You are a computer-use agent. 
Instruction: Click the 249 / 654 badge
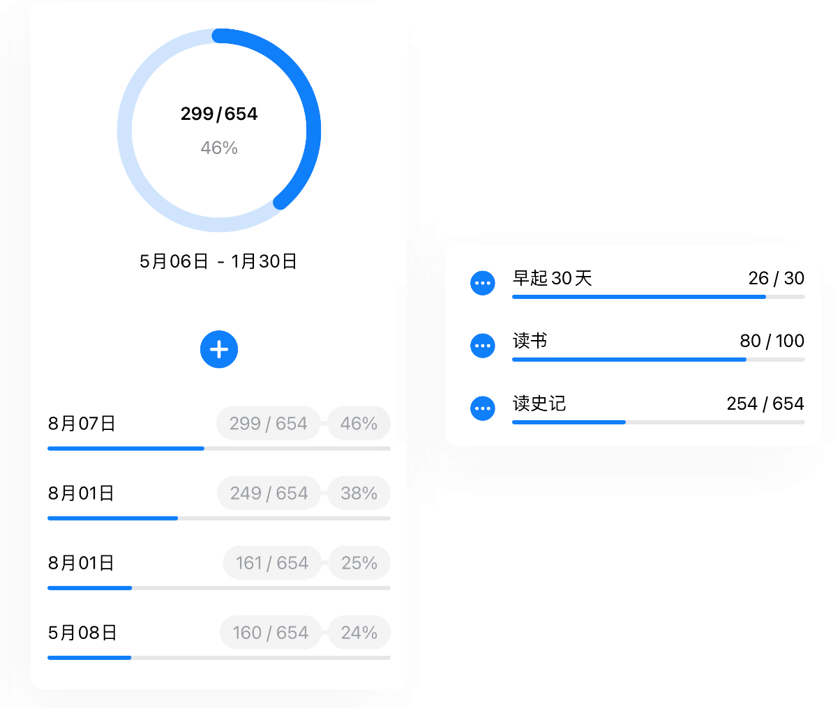[x=269, y=493]
